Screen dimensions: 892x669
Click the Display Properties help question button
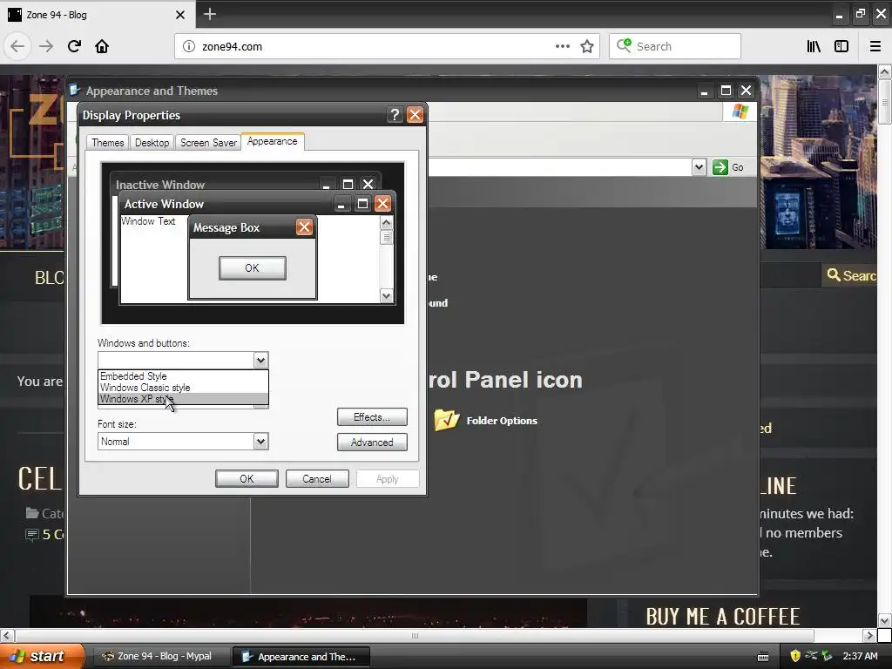[x=395, y=115]
